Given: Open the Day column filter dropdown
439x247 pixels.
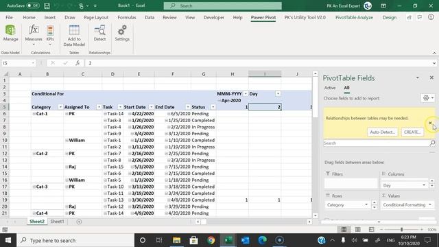Looking at the screenshot, I should (x=278, y=94).
